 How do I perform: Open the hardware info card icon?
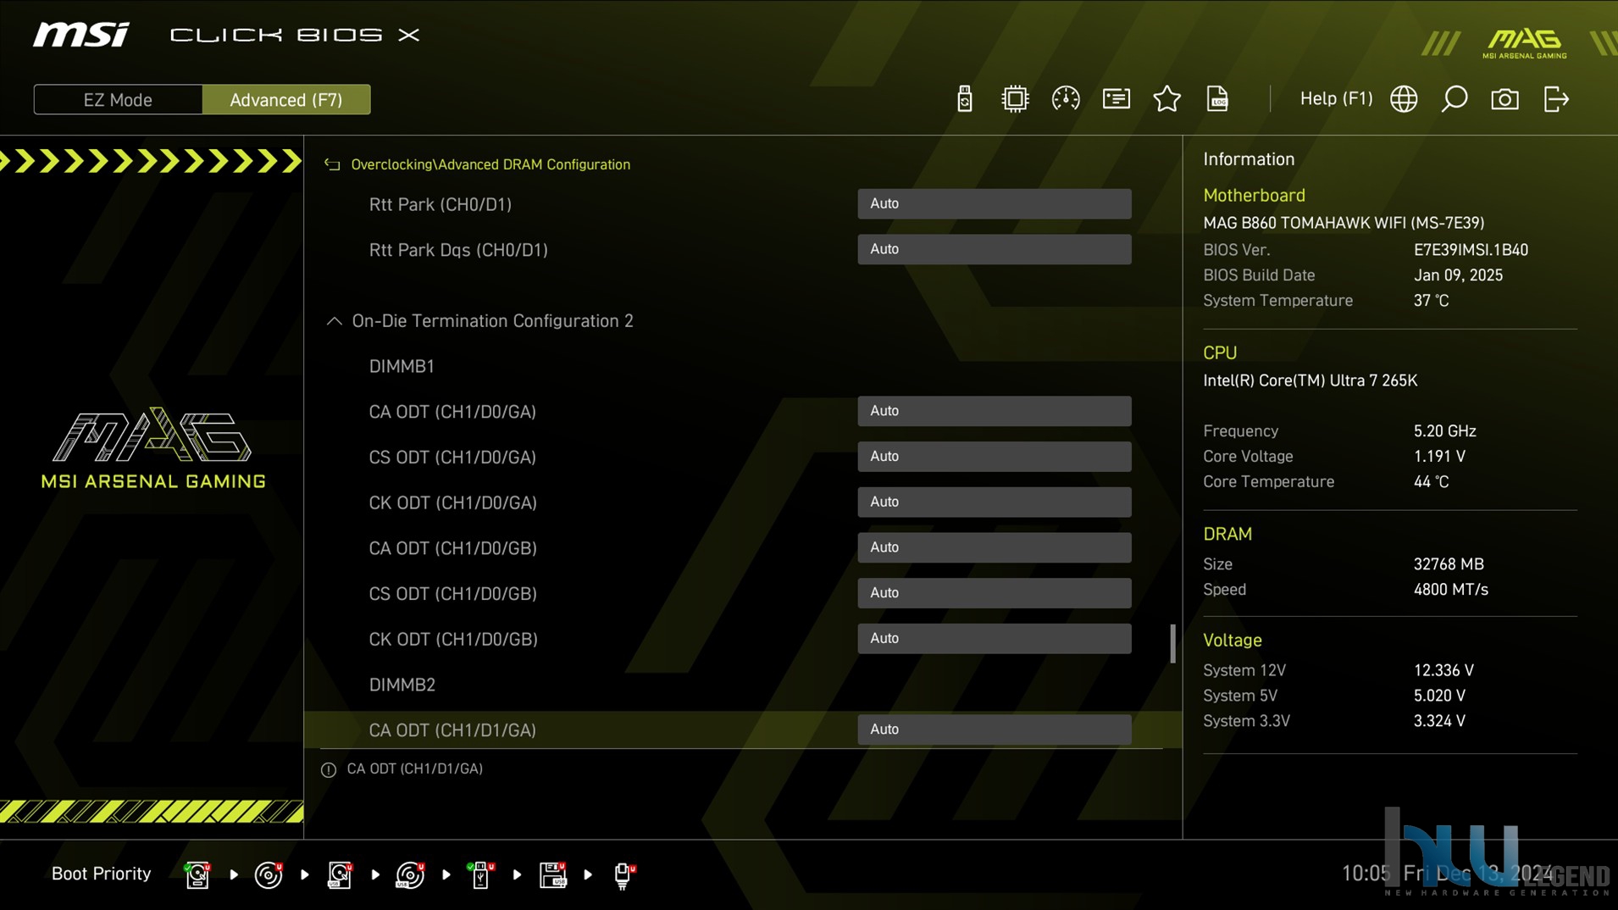coord(1116,99)
